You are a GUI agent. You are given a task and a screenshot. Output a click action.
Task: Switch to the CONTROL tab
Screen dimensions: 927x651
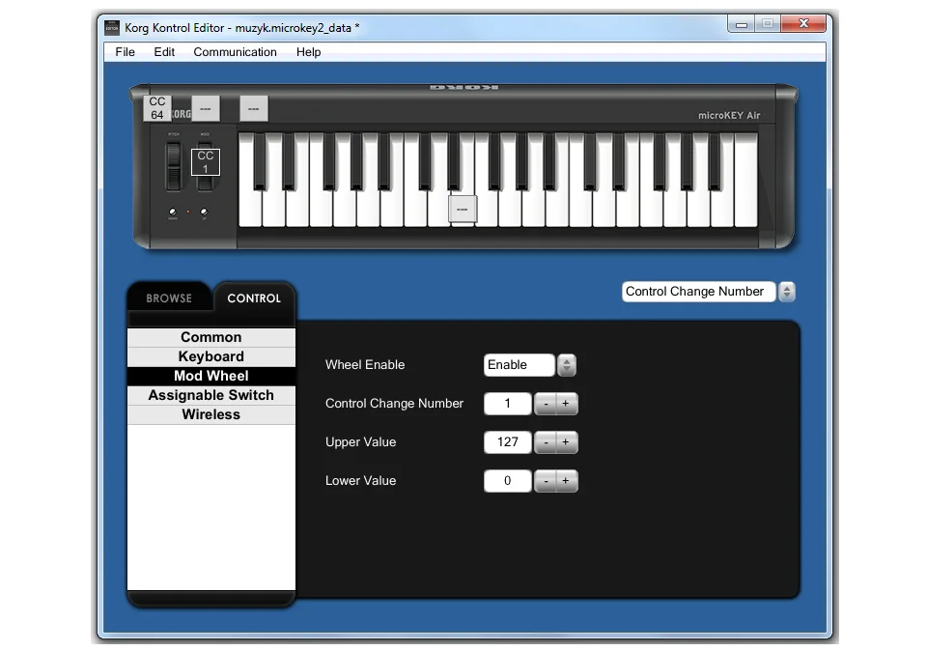254,298
